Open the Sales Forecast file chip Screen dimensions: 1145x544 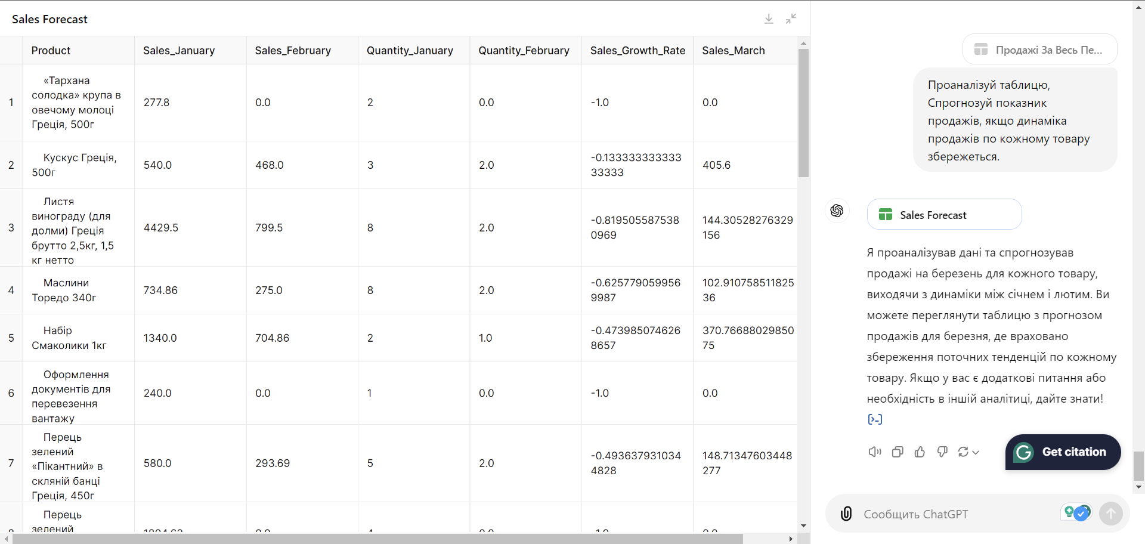(944, 215)
